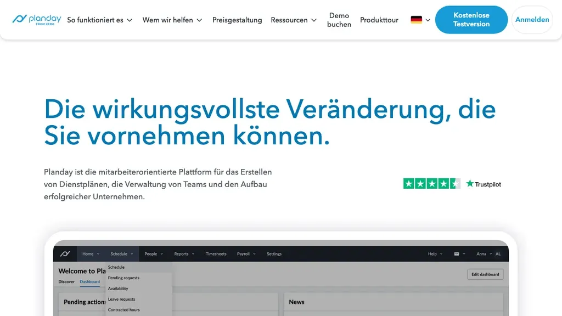The width and height of the screenshot is (562, 316).
Task: Click the 'Die wirkungsvollste Veränderung' headline
Action: coord(269,122)
